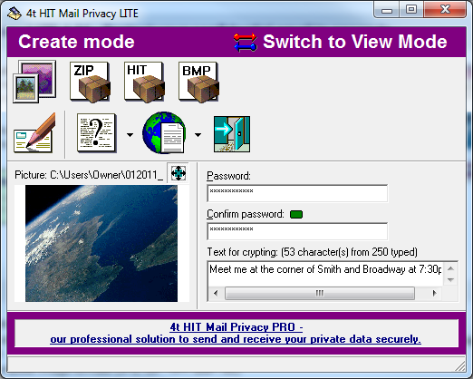Click the right scroll arrow of text box

435,293
